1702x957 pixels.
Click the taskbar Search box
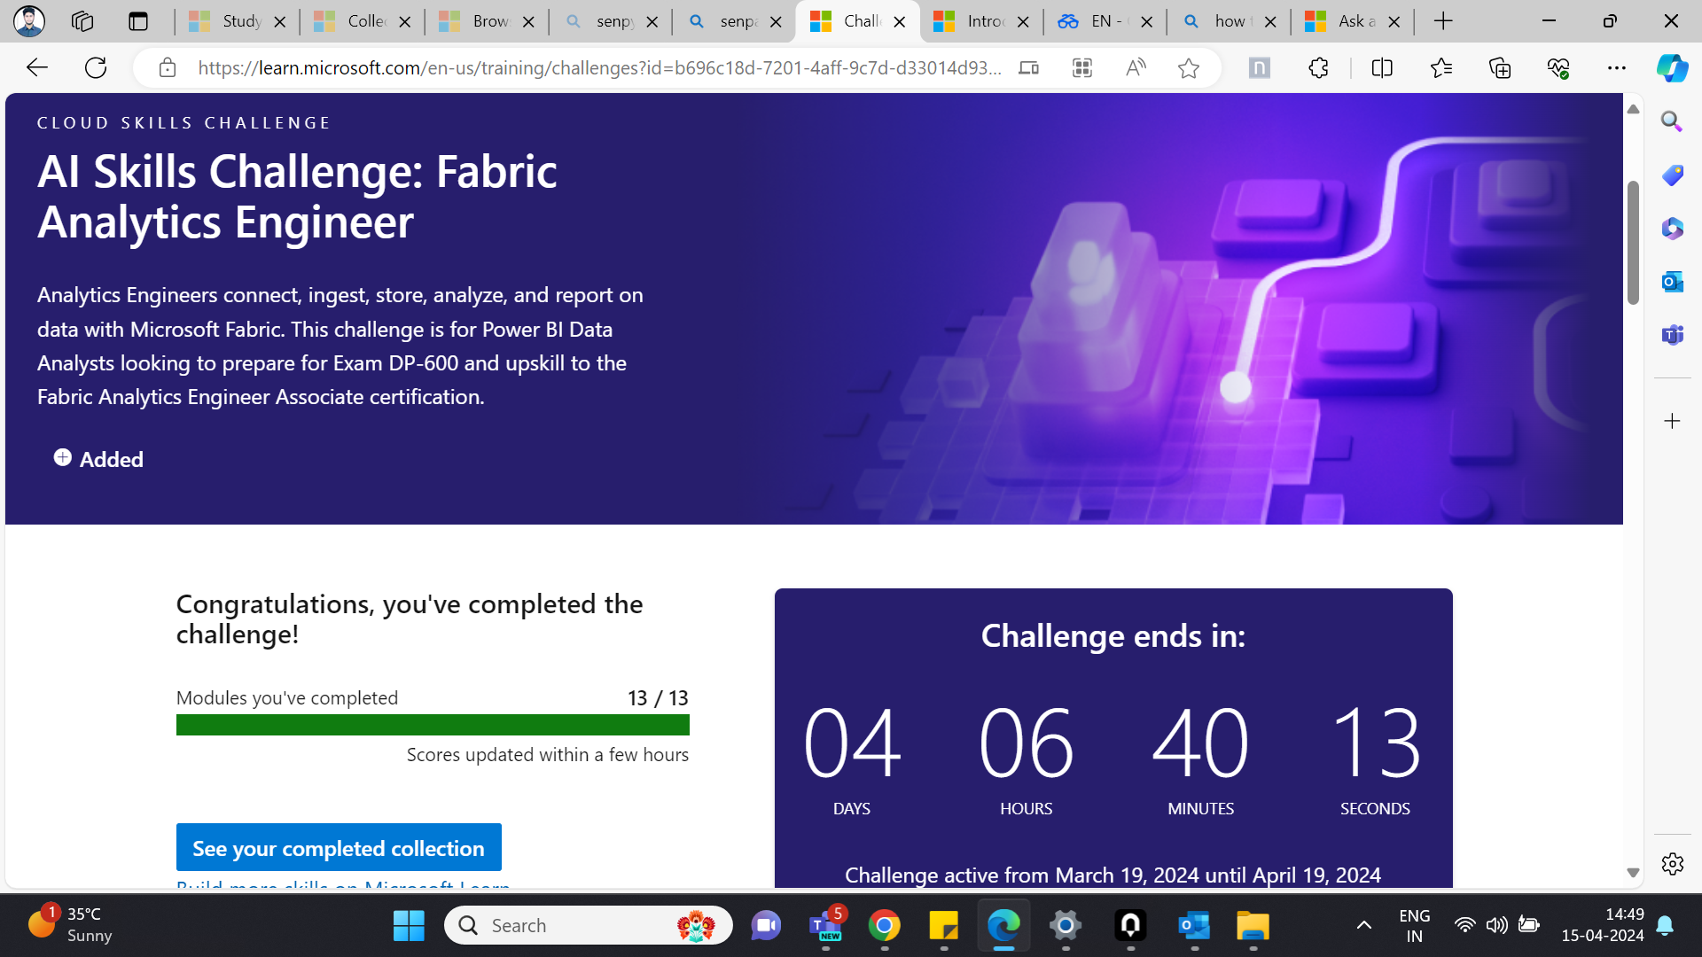coord(589,925)
